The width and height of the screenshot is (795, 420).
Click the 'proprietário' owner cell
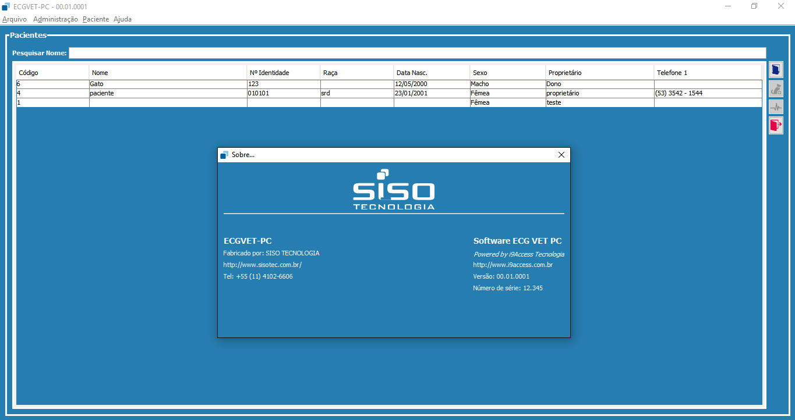point(600,93)
